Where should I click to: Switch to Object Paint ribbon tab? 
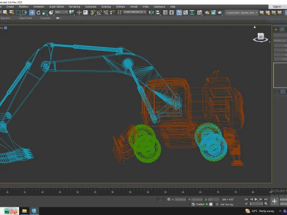(x=25, y=18)
